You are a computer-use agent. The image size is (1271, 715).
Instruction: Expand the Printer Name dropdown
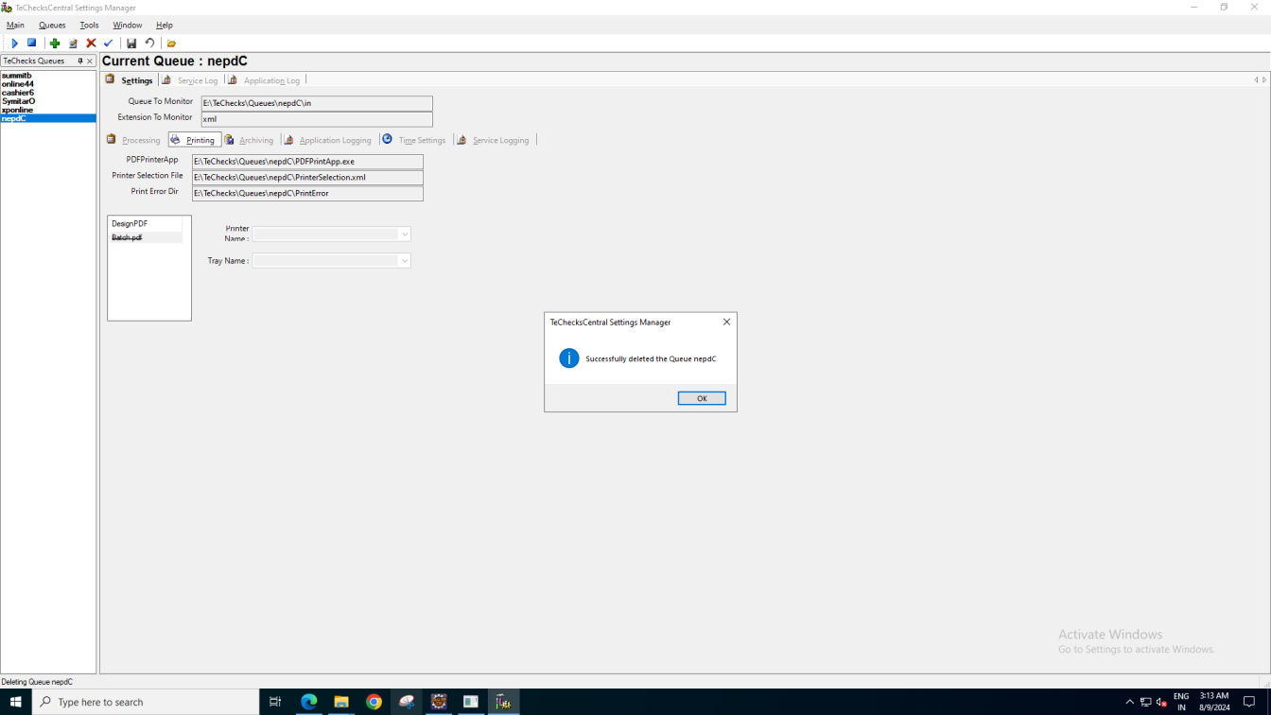(x=404, y=235)
